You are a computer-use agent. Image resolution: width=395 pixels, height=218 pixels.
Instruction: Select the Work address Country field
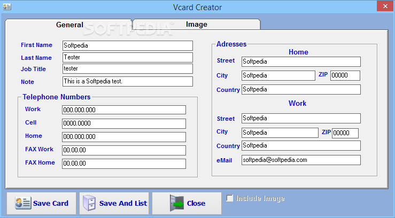[301, 145]
